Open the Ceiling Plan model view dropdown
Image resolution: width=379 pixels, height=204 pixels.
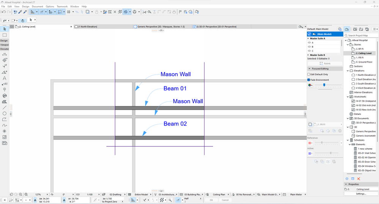click(217, 195)
